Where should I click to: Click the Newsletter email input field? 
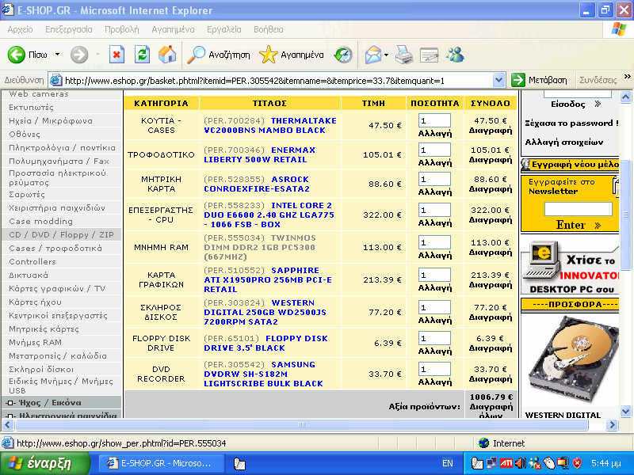[x=579, y=209]
